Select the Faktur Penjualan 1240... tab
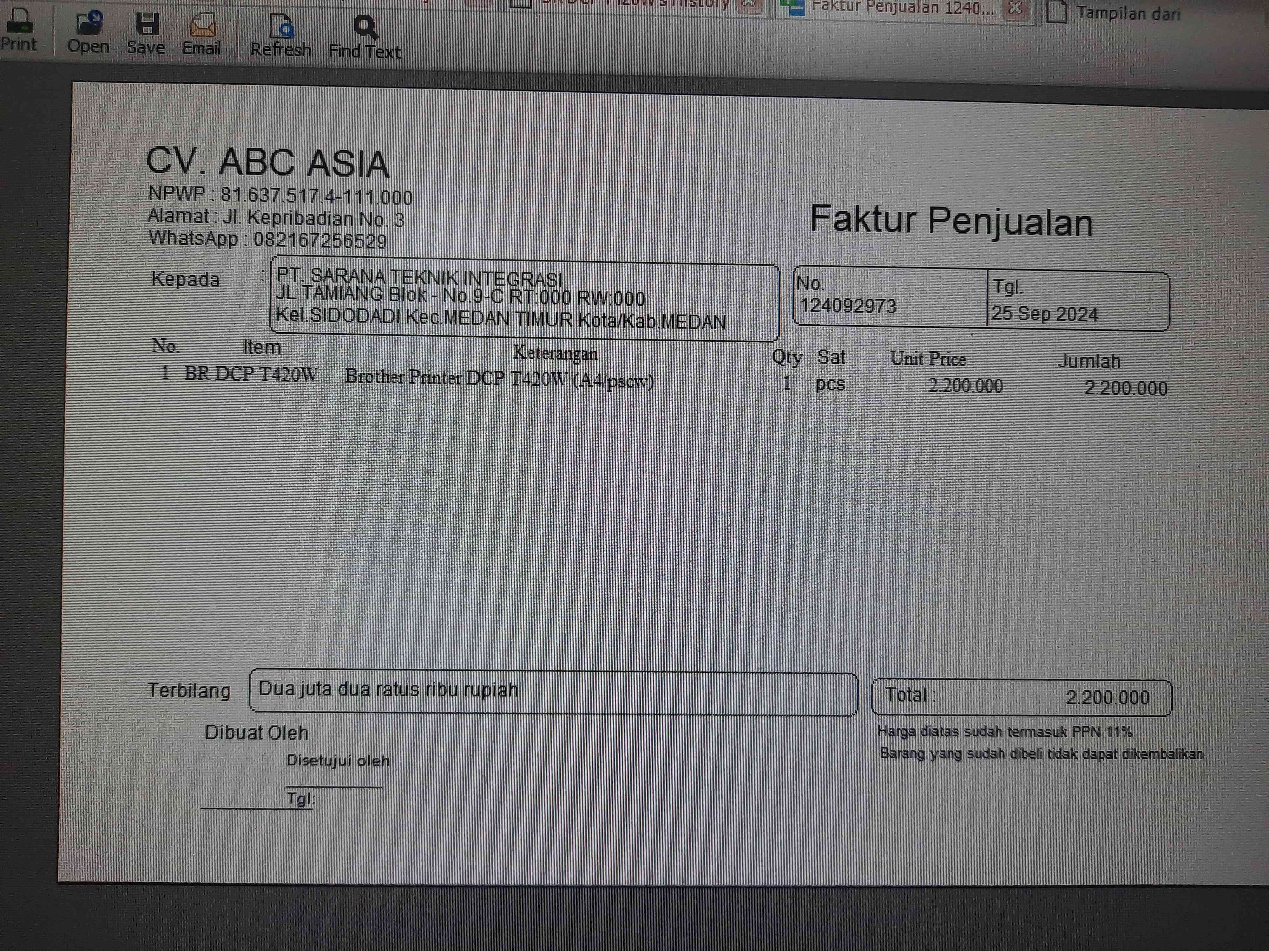The width and height of the screenshot is (1269, 951). [x=904, y=8]
